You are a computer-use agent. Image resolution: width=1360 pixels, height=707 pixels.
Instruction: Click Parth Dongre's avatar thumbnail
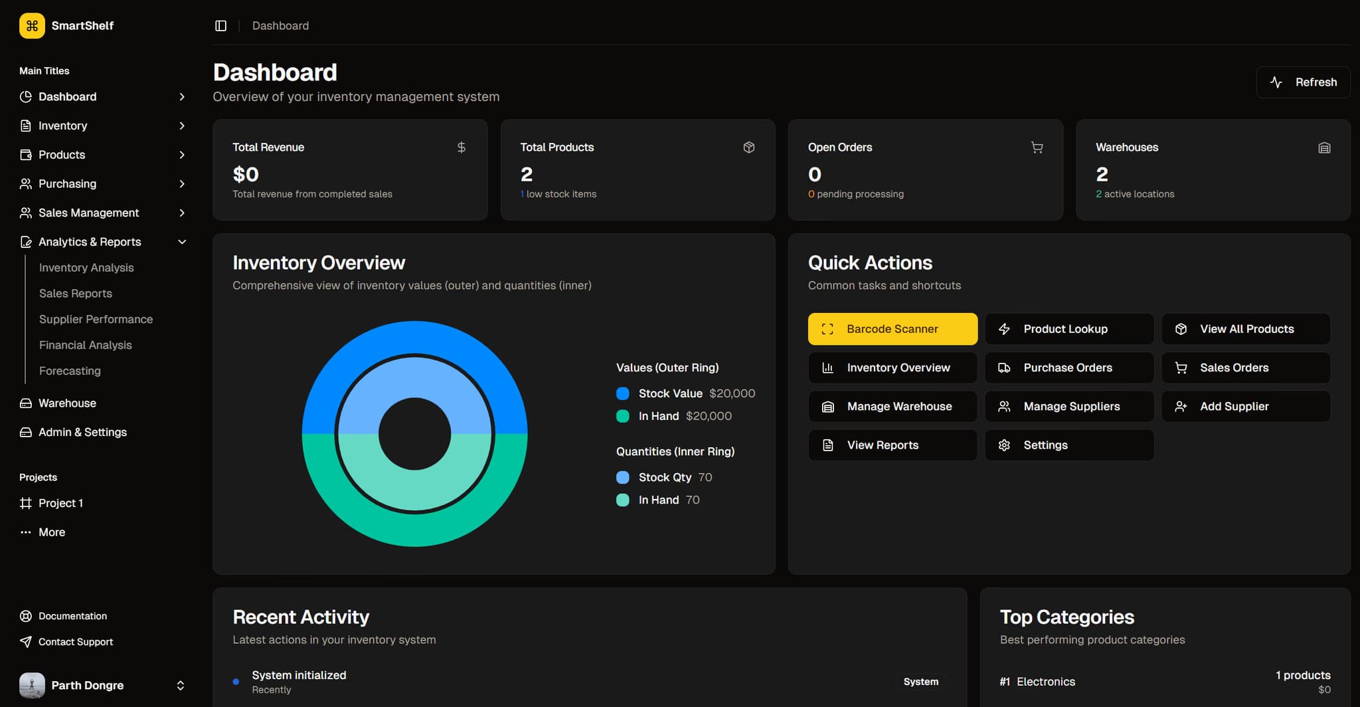click(x=32, y=685)
